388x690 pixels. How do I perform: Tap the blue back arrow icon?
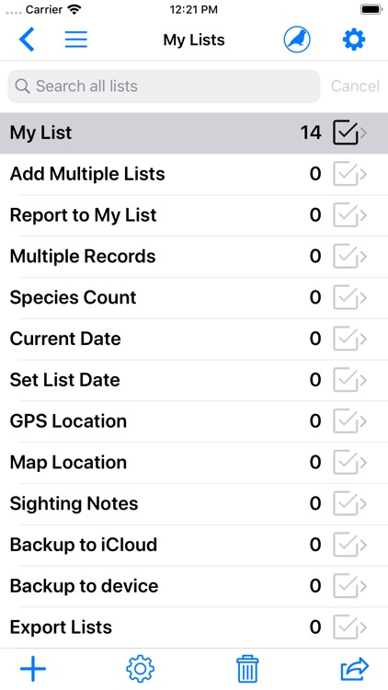(x=27, y=40)
